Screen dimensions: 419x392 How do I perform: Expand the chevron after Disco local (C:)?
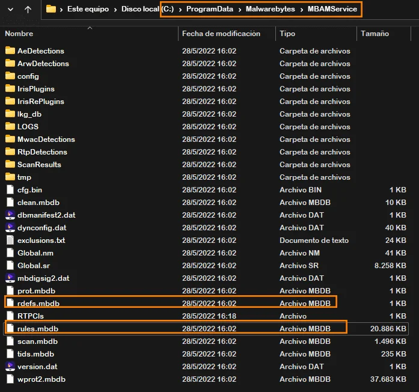point(180,10)
